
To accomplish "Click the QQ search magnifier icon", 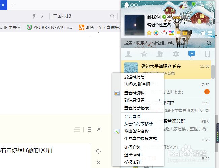I will (x=209, y=43).
